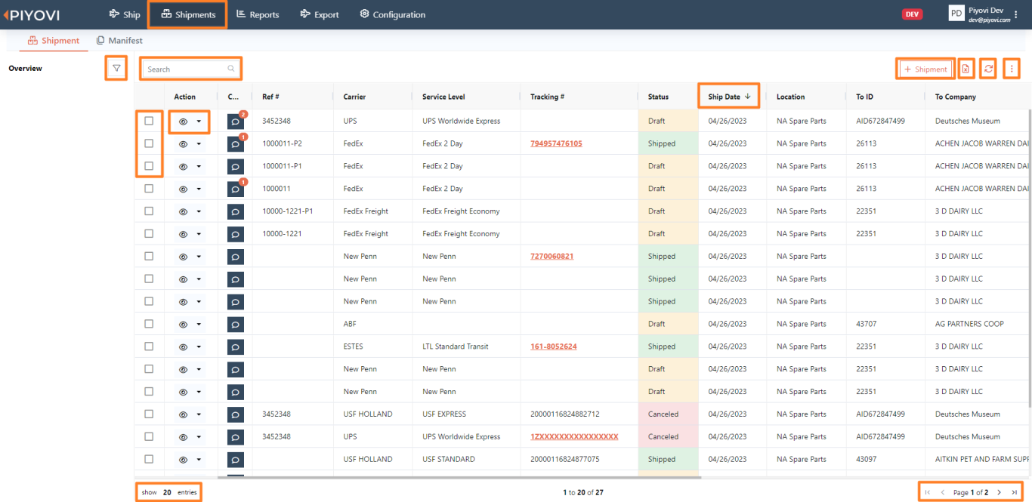The width and height of the screenshot is (1032, 502).
Task: Open comments for Ref 1000011-P2 row
Action: pos(236,143)
